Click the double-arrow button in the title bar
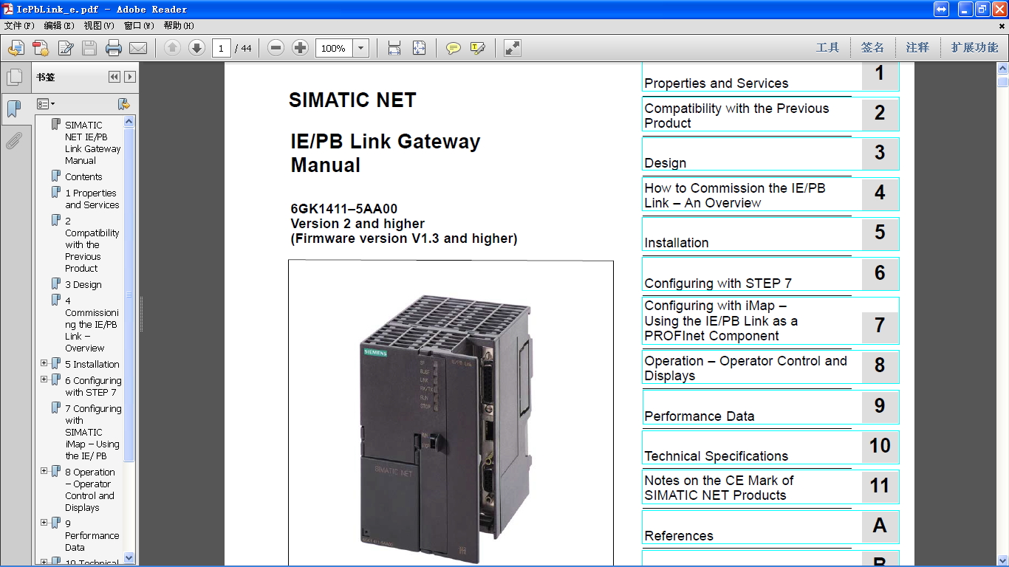Screen dimensions: 1009x567 click(942, 9)
